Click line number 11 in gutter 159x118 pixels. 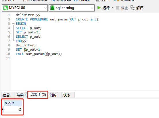(8, 58)
